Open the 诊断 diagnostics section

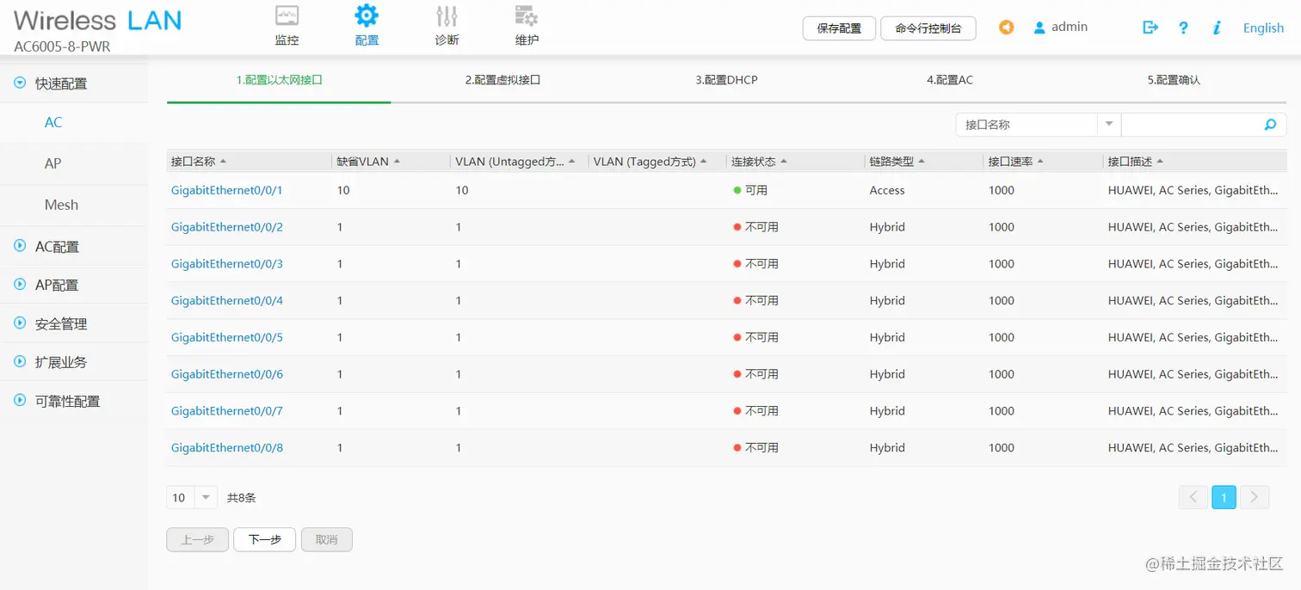pyautogui.click(x=447, y=25)
